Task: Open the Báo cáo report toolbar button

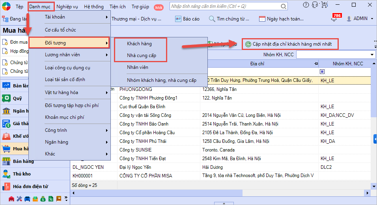Action: point(187,18)
